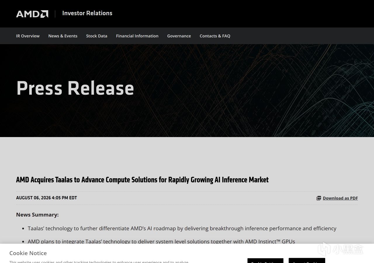Click the "Cookie Notice" heading
This screenshot has width=374, height=263.
28,253
